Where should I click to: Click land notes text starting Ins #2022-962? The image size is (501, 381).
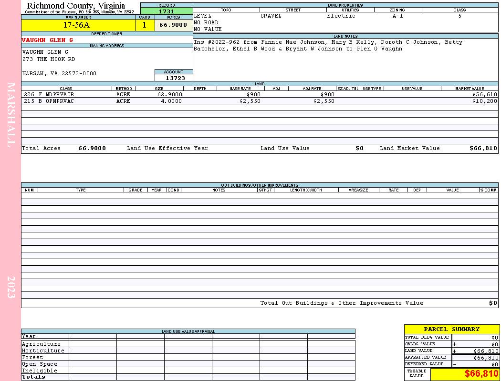328,46
